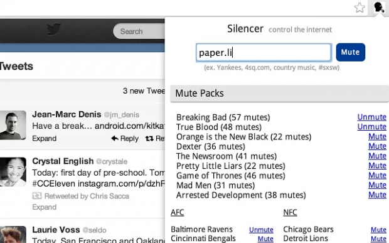Screen dimensions: 389x243
Task: Click the NFC heading link
Action: (290, 212)
